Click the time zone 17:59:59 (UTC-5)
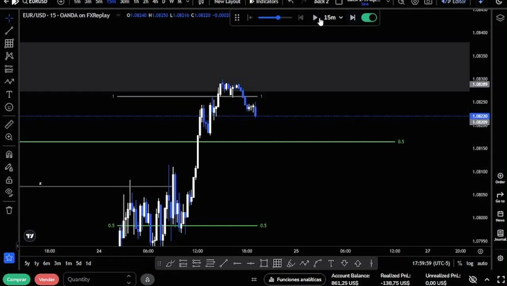Screen dimensions: 507x286 [x=431, y=263]
